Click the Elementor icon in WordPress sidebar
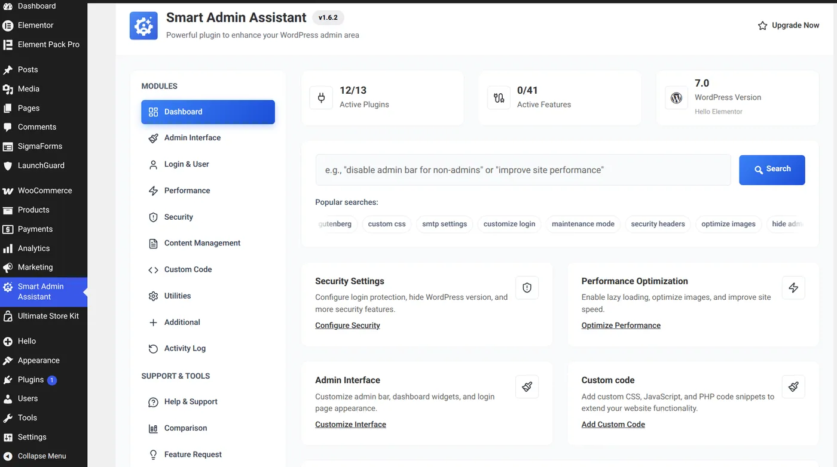Image resolution: width=837 pixels, height=467 pixels. pos(8,26)
